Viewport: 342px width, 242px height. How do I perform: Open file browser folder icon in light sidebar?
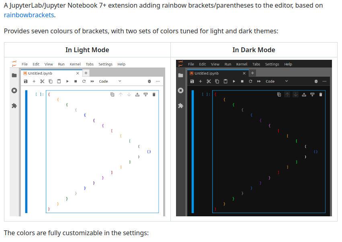point(14,75)
